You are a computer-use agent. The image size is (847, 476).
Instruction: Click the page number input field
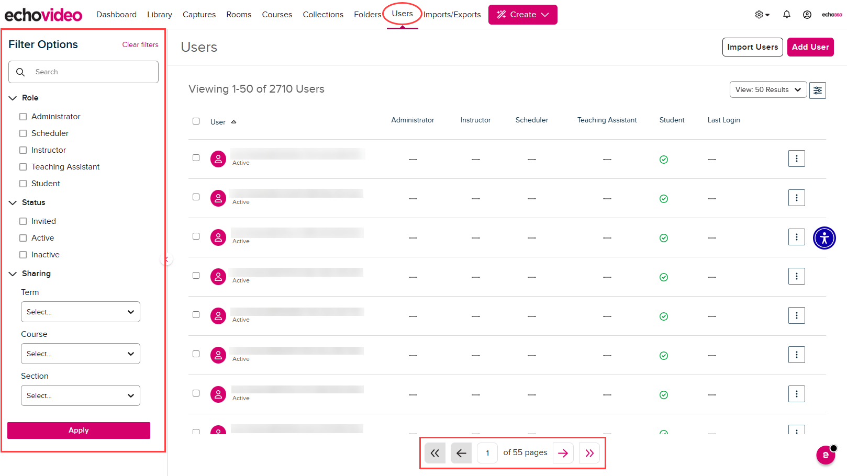pyautogui.click(x=487, y=452)
